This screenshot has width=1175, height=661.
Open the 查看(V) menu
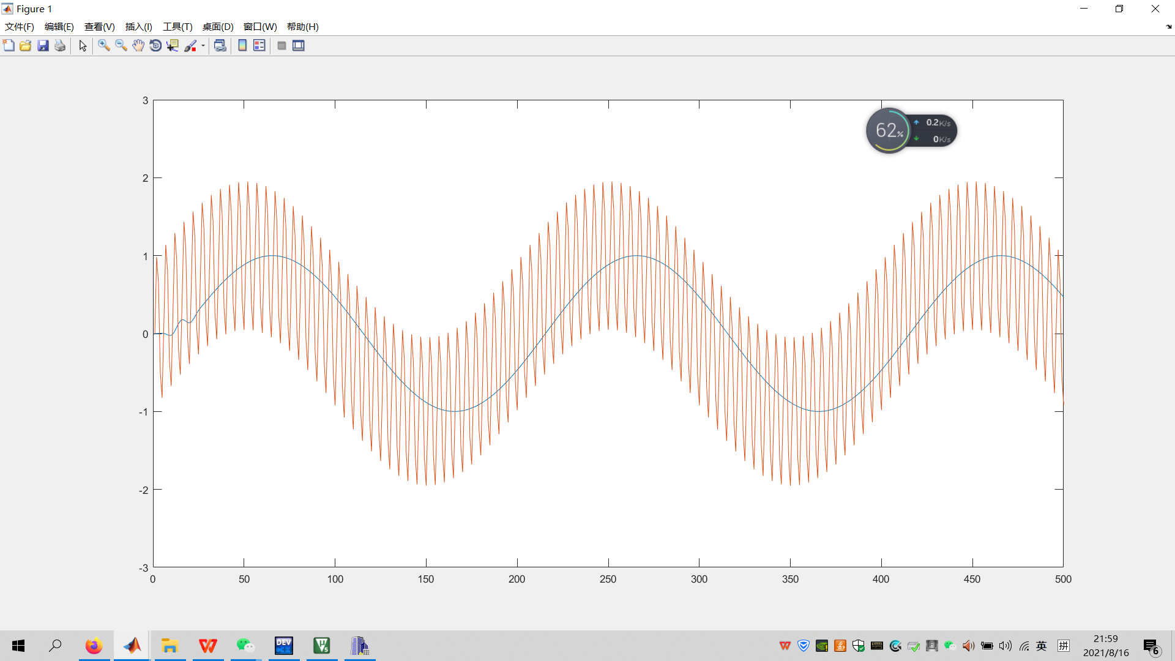pos(100,27)
